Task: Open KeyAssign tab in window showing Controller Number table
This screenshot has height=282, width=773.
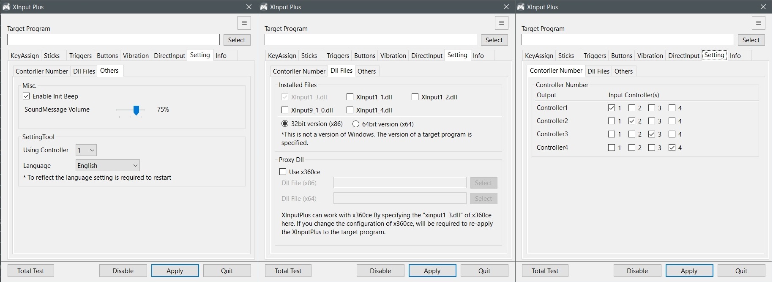Action: [539, 56]
